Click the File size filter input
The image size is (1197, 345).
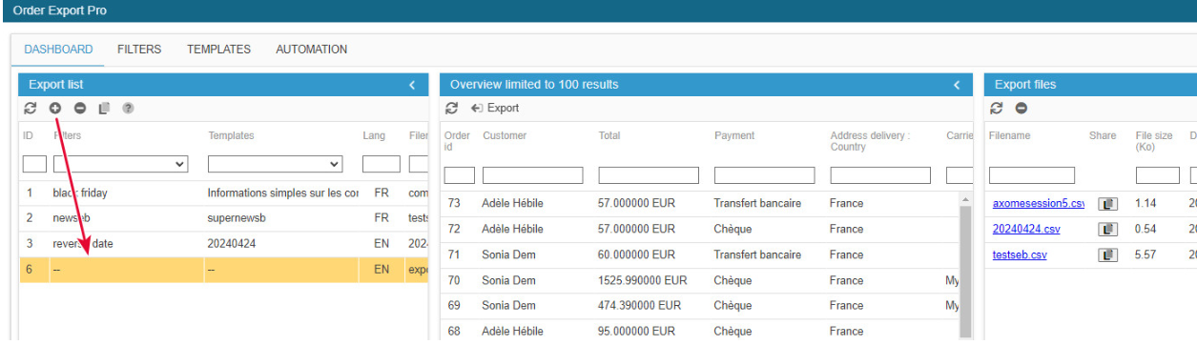pos(1158,175)
